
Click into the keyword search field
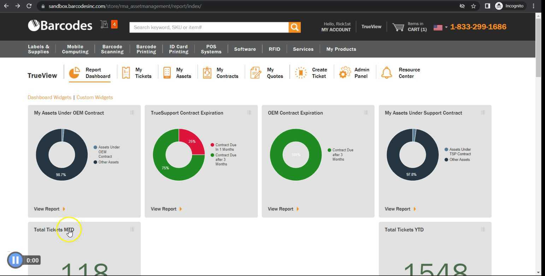coord(209,27)
